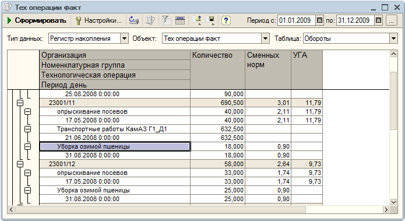Viewport: 405px width, 221px height.
Task: Click the Период с date field 01.01.2009
Action: 297,20
